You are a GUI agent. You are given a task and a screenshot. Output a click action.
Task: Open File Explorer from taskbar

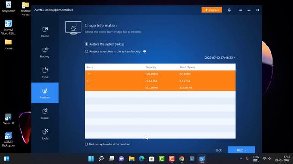[x=131, y=159]
